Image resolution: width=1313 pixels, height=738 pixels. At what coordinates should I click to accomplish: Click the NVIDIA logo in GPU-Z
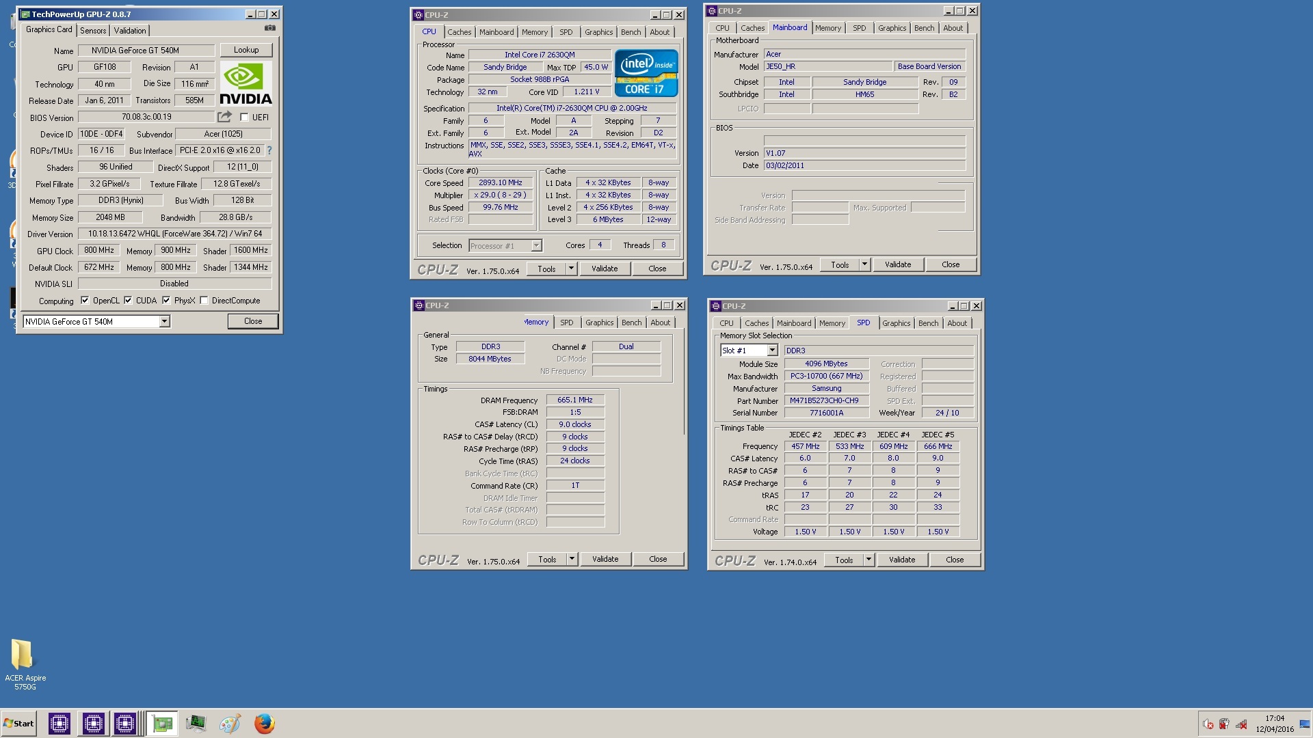click(x=246, y=84)
